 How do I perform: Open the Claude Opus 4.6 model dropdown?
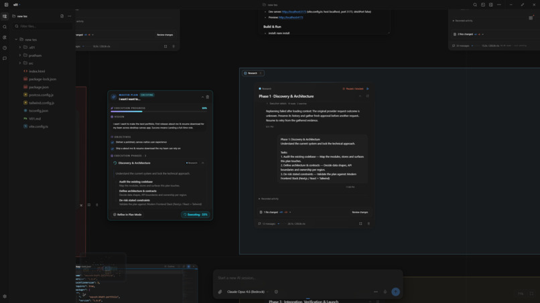248,292
